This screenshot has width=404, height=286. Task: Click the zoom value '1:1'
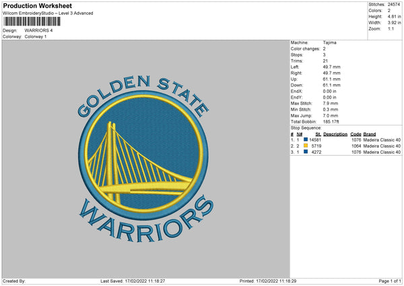[x=391, y=29]
